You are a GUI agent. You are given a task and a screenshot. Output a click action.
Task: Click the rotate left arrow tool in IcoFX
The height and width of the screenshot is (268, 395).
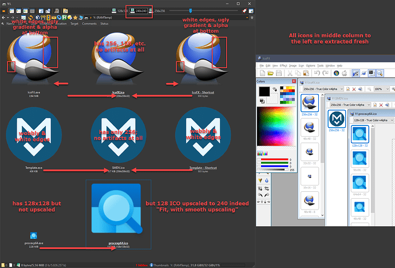pyautogui.click(x=260, y=195)
